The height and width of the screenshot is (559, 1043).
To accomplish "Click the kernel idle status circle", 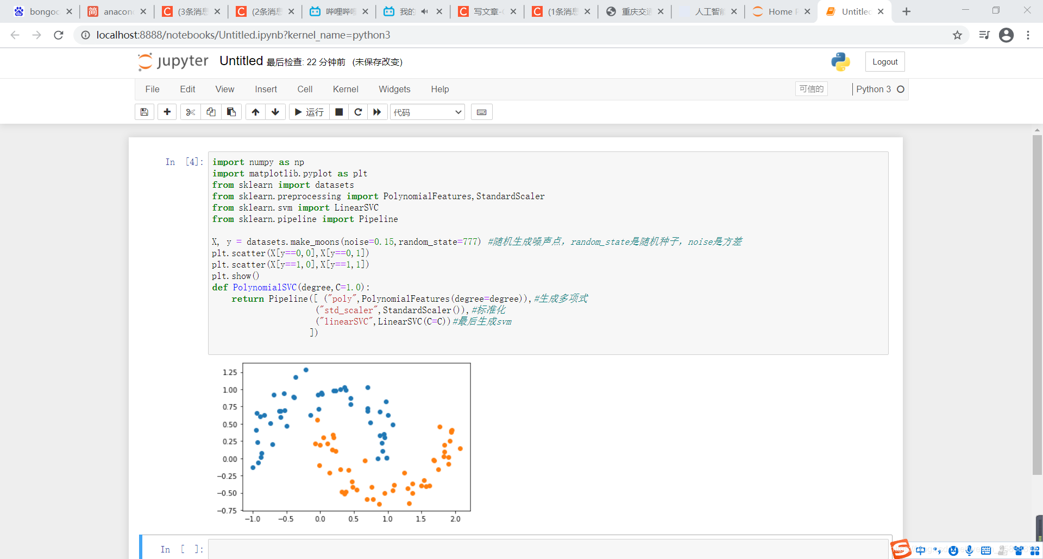I will pyautogui.click(x=900, y=89).
